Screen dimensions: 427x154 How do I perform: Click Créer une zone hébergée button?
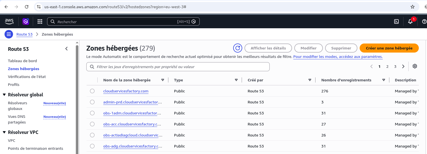point(389,48)
